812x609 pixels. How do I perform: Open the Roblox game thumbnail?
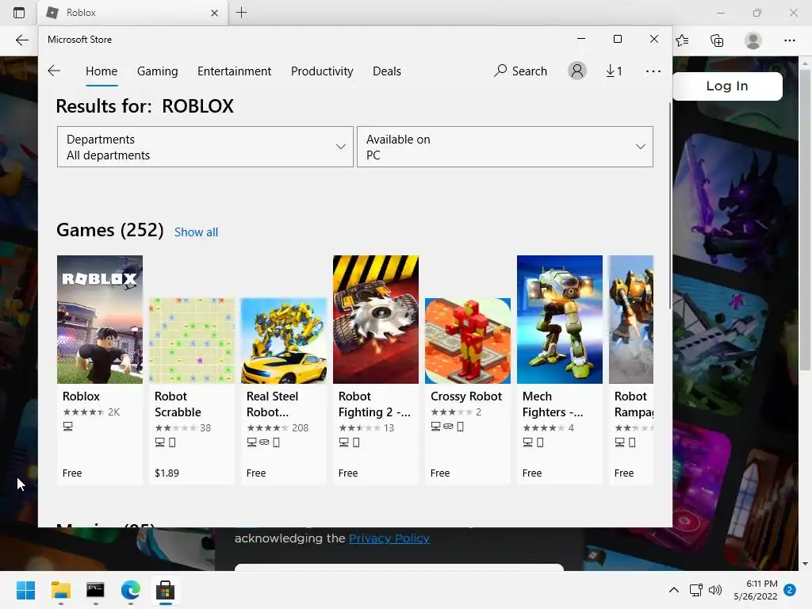(x=100, y=320)
